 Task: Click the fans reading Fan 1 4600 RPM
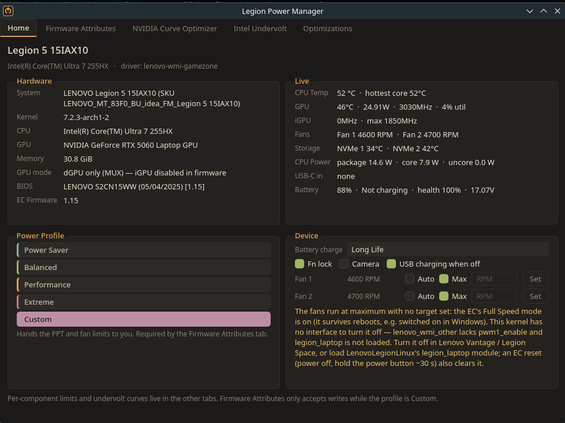[x=365, y=135]
